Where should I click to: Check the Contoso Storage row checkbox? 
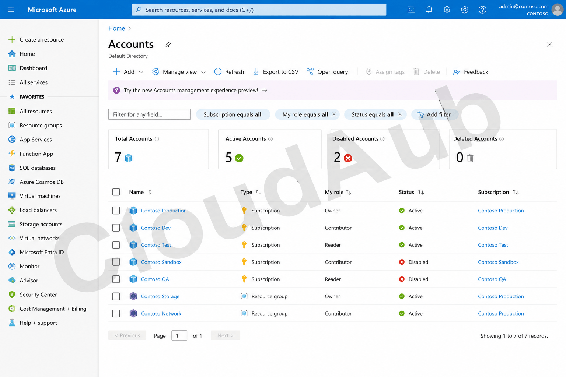click(116, 296)
